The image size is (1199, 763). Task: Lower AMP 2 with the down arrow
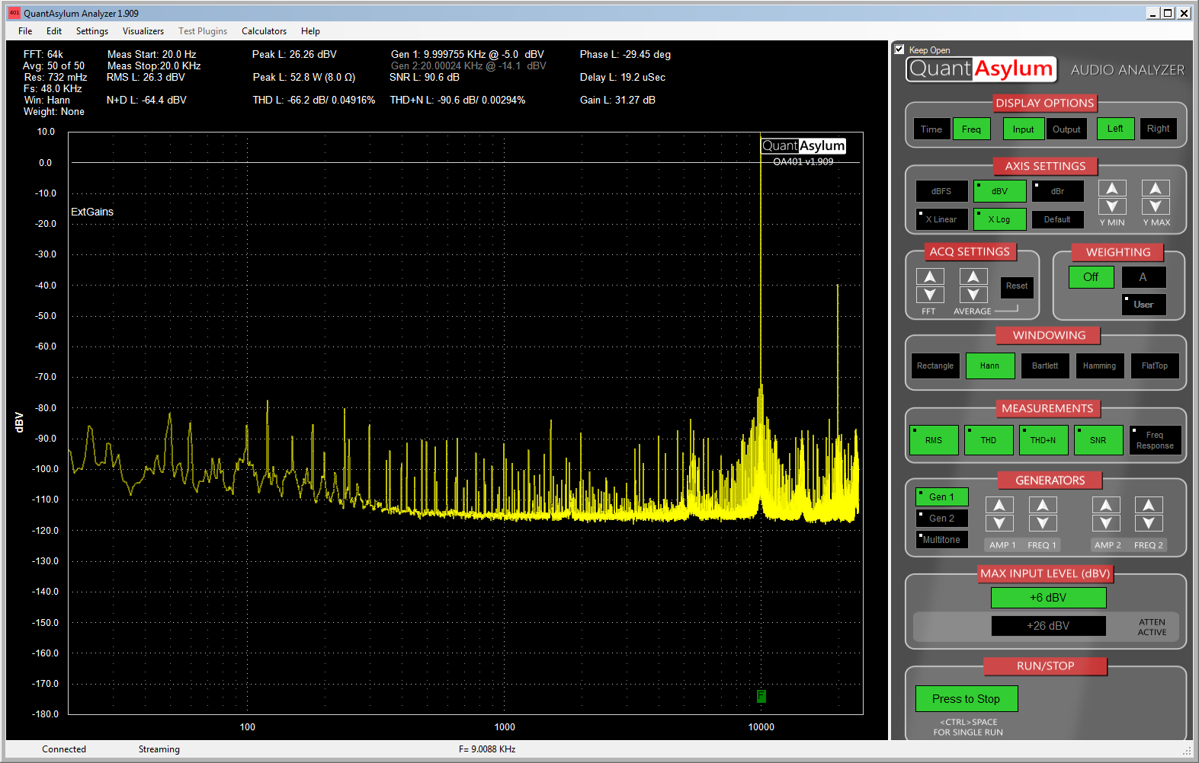[1106, 523]
